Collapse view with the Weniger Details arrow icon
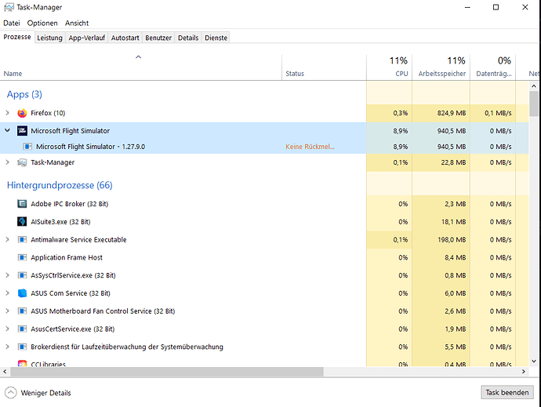The width and height of the screenshot is (541, 407). click(11, 393)
